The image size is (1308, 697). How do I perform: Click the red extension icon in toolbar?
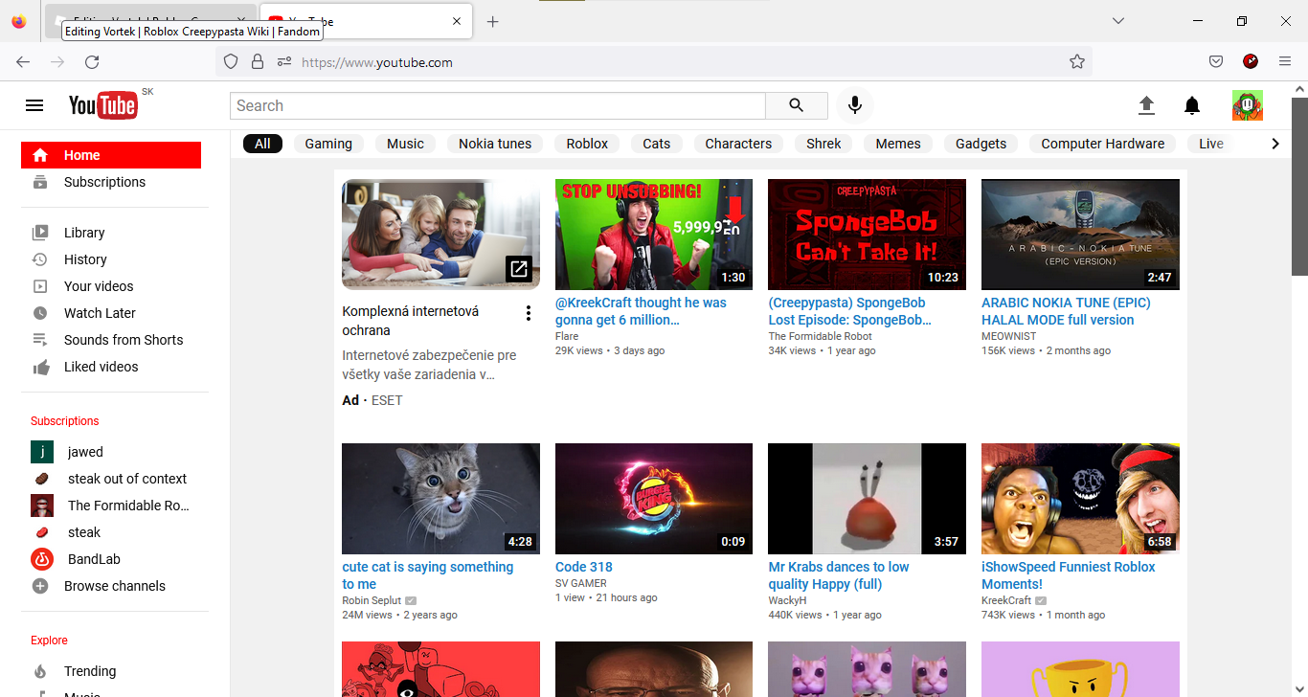click(x=1251, y=62)
